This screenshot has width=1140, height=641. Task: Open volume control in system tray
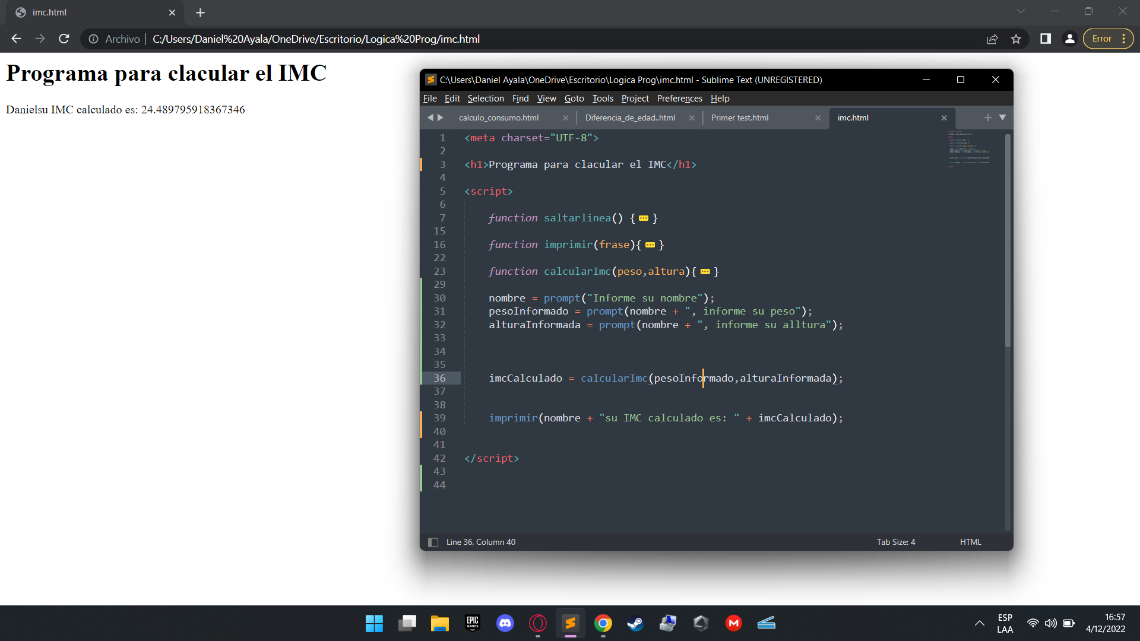click(1051, 623)
